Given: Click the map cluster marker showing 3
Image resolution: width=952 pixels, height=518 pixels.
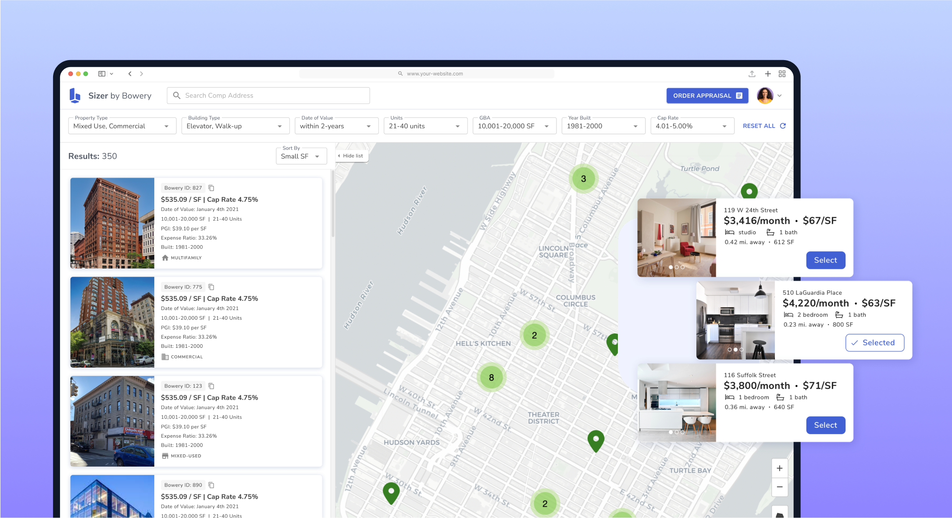Looking at the screenshot, I should [583, 179].
